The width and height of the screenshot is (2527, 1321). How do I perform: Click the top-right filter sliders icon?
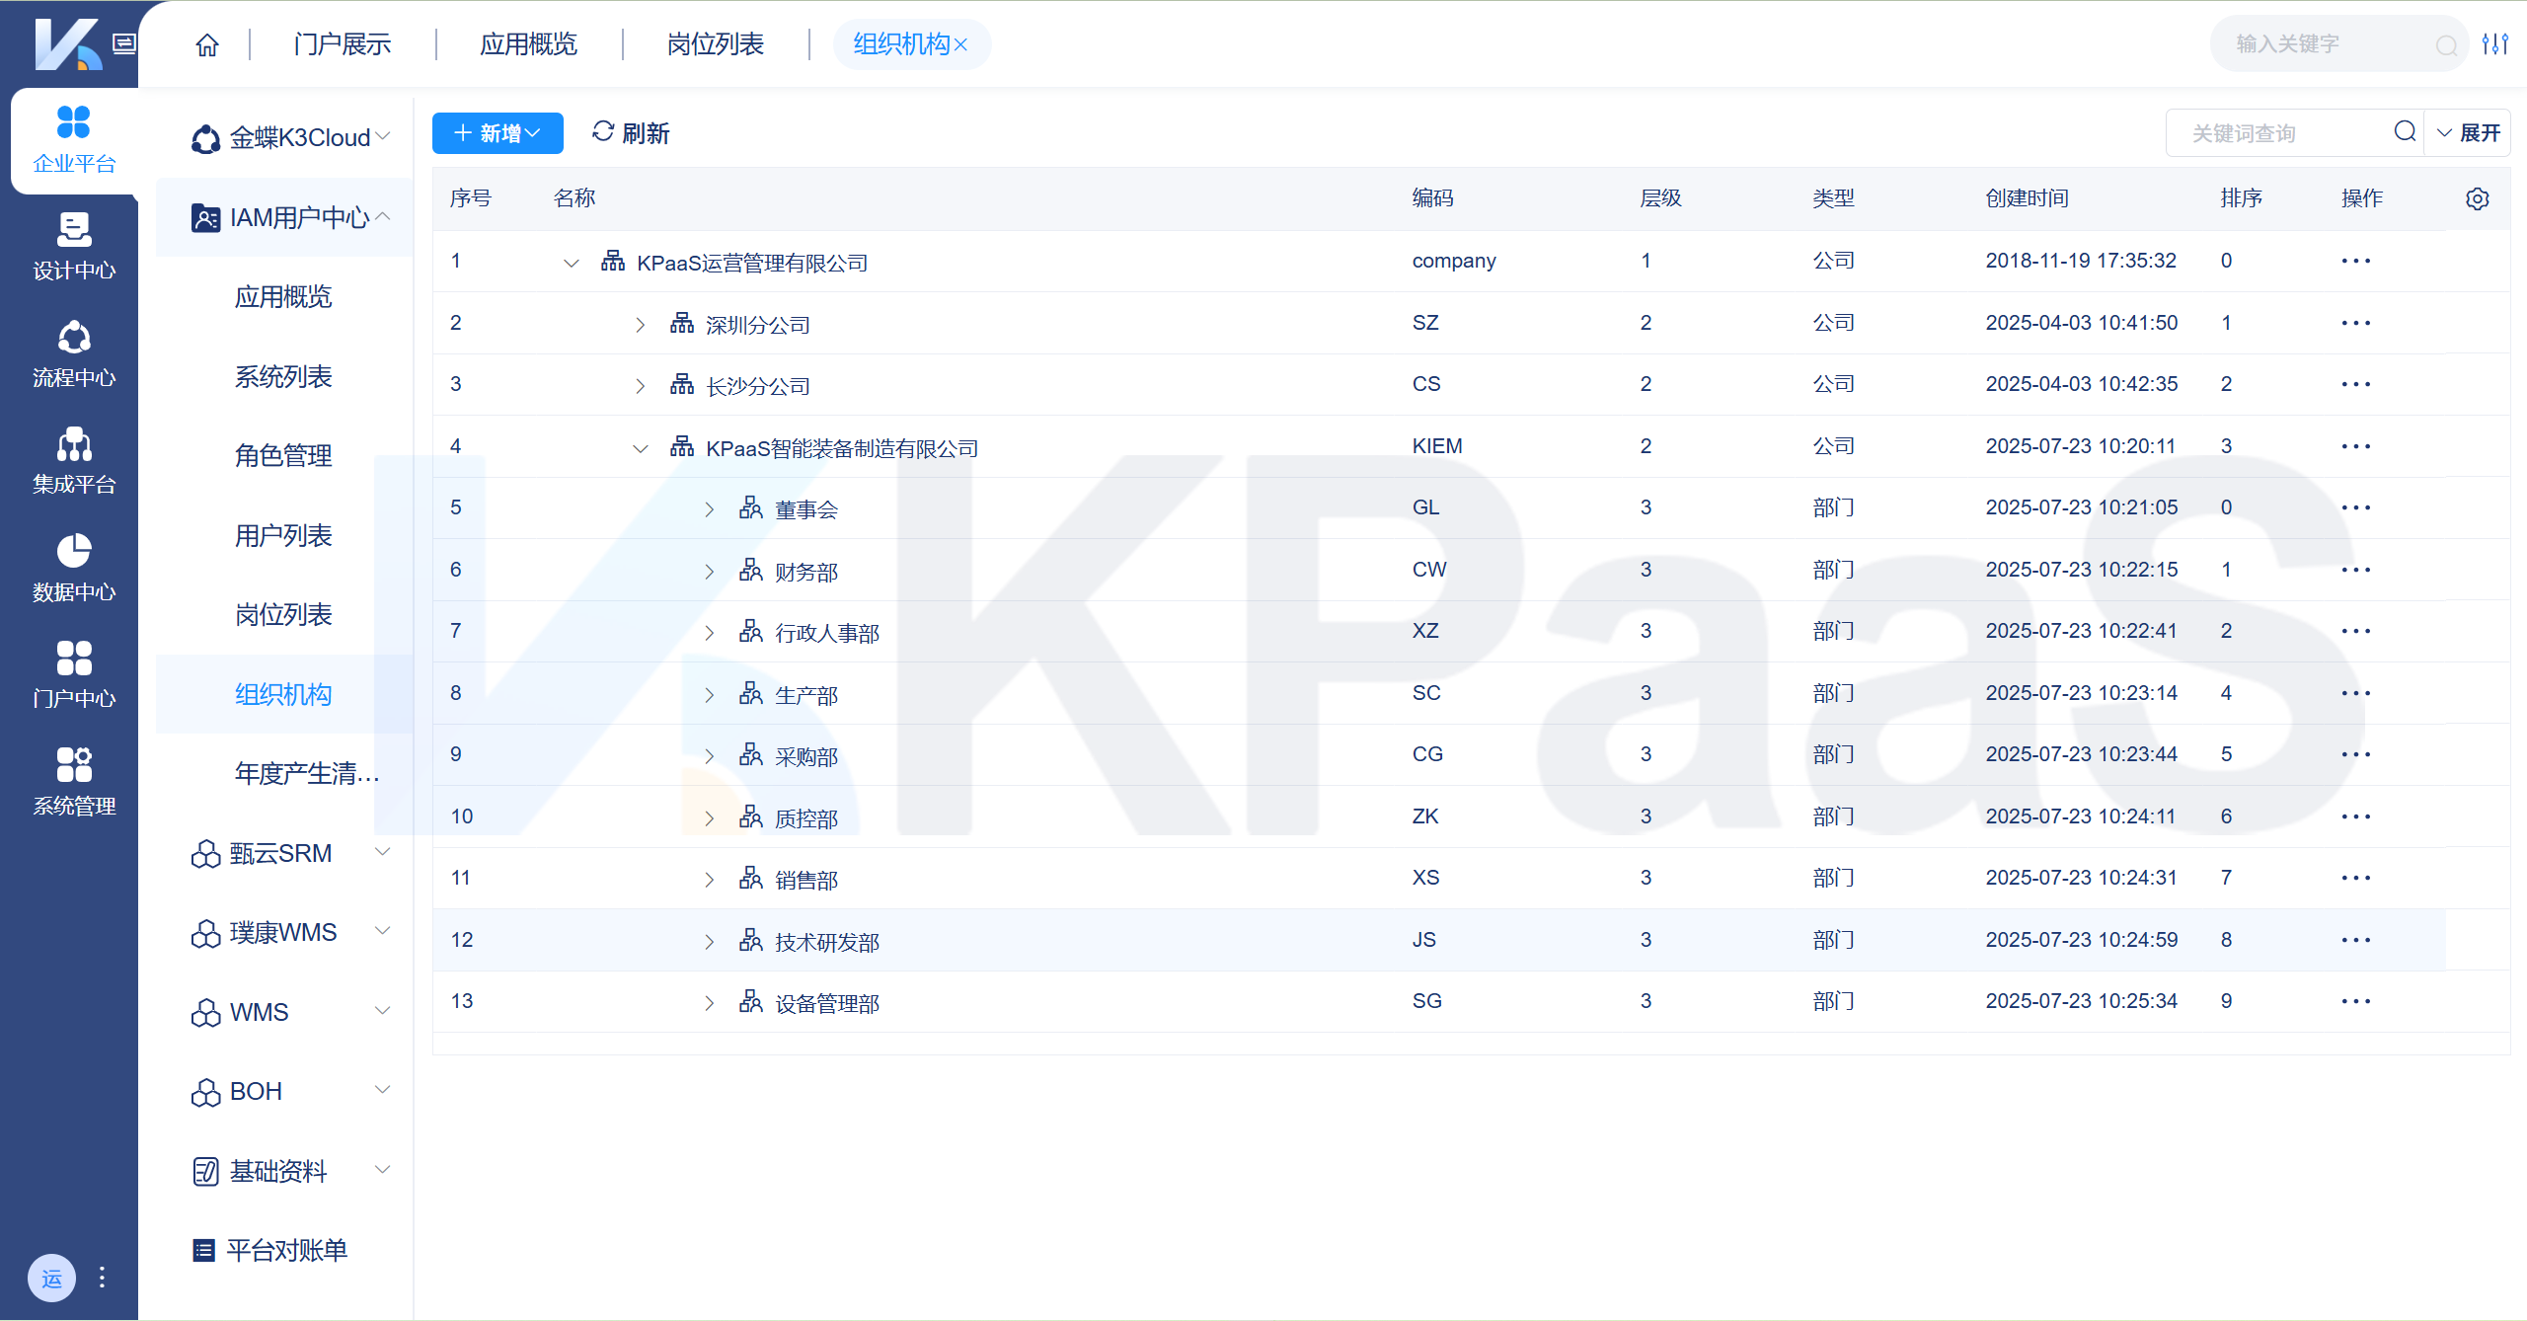tap(2494, 44)
